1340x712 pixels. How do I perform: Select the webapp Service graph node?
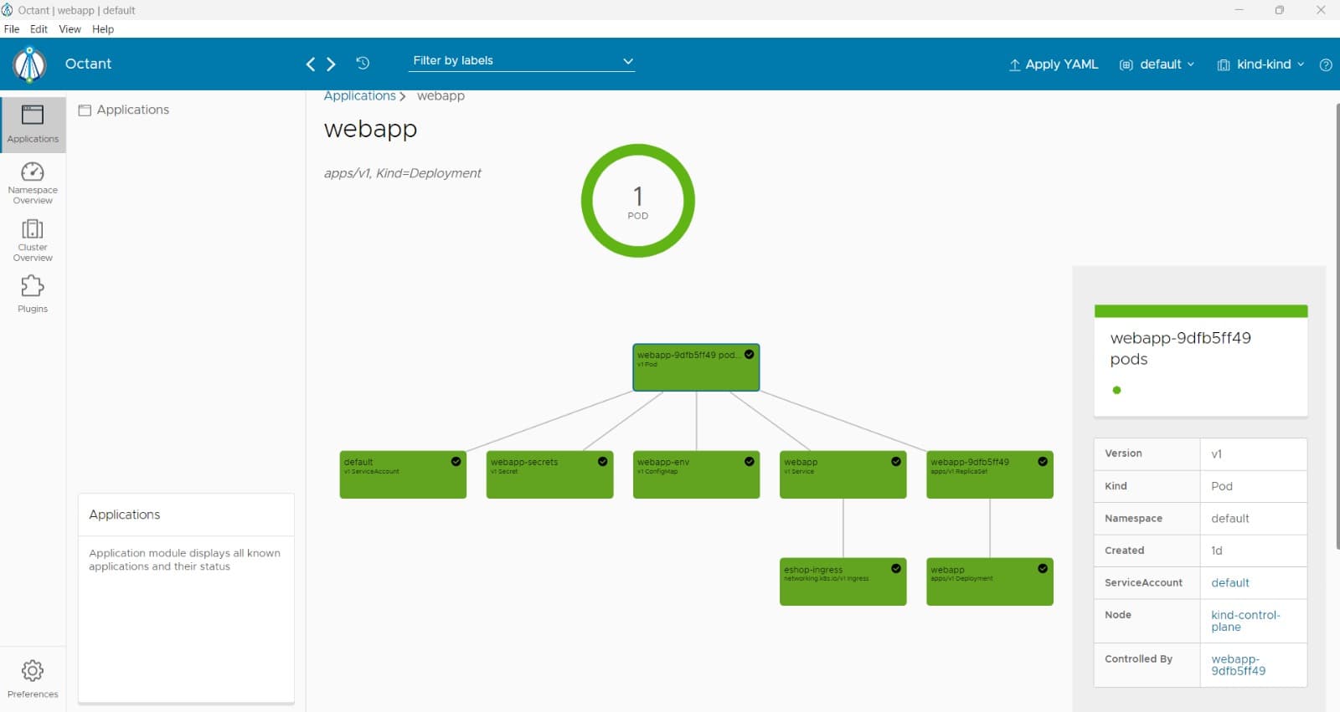coord(843,474)
